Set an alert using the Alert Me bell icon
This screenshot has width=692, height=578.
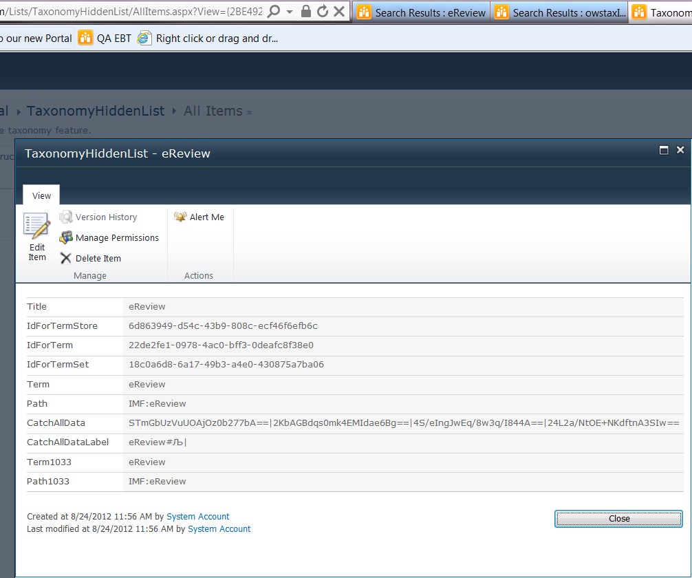click(180, 217)
